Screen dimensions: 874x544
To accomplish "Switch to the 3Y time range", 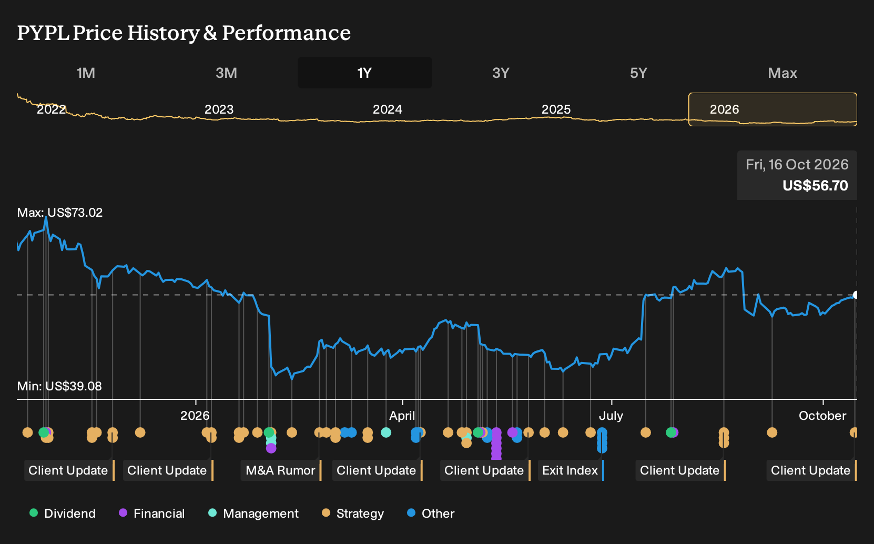I will [x=501, y=73].
